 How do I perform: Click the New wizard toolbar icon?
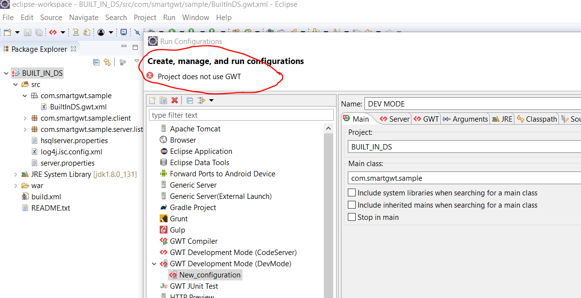(7, 33)
